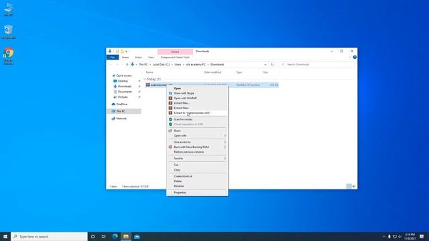Expand Burn with Nero Burning ROM submenu arrow
This screenshot has width=429, height=241.
coord(225,147)
